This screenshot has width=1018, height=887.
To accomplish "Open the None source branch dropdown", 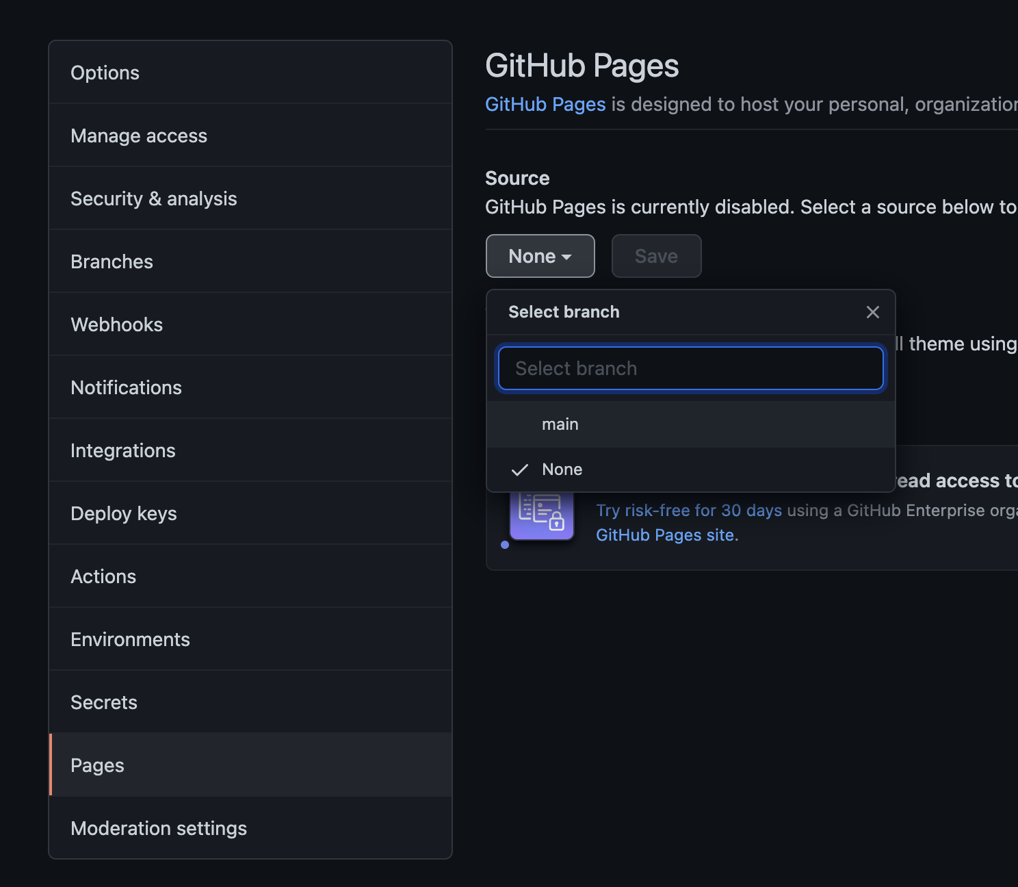I will point(540,256).
